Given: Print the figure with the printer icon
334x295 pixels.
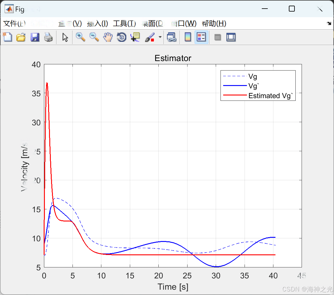Looking at the screenshot, I should pyautogui.click(x=48, y=37).
